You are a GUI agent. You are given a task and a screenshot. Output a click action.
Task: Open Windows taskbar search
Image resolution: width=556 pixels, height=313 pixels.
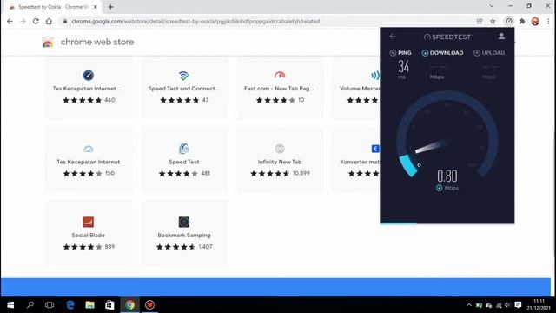(30, 305)
